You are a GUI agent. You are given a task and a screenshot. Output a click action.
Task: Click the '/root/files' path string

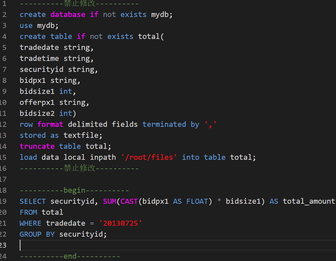pos(149,157)
